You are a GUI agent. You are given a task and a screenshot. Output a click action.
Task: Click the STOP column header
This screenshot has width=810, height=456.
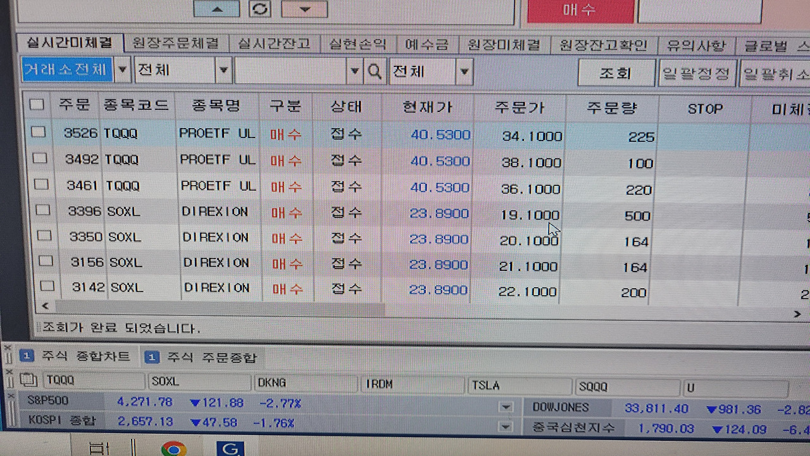click(705, 110)
